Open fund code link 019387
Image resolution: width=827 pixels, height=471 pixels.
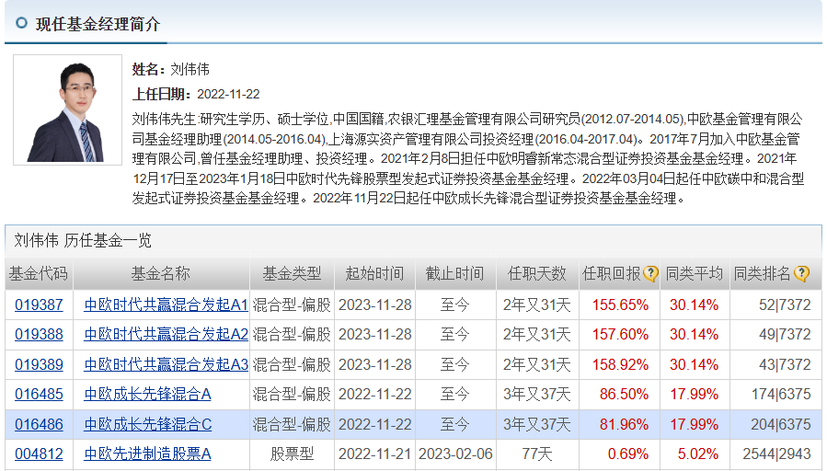tap(39, 304)
